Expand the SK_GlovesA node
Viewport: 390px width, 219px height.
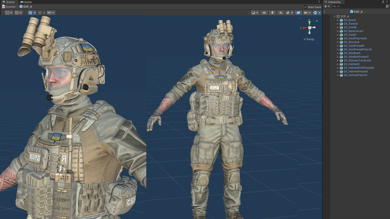tap(338, 42)
